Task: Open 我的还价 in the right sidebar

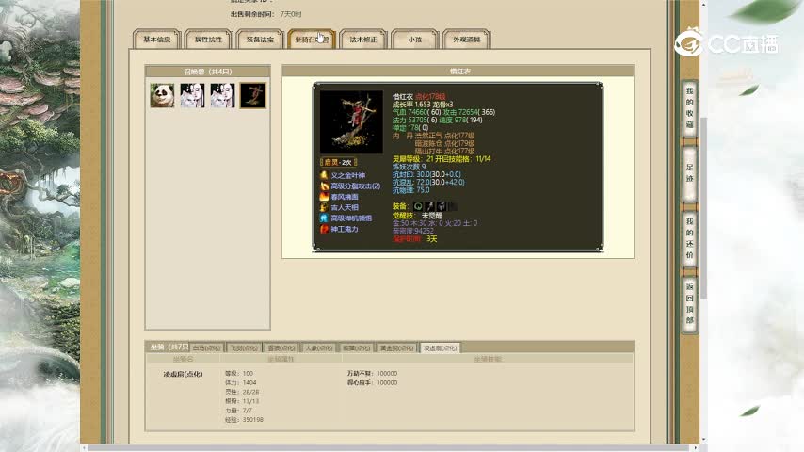Action: click(x=690, y=238)
